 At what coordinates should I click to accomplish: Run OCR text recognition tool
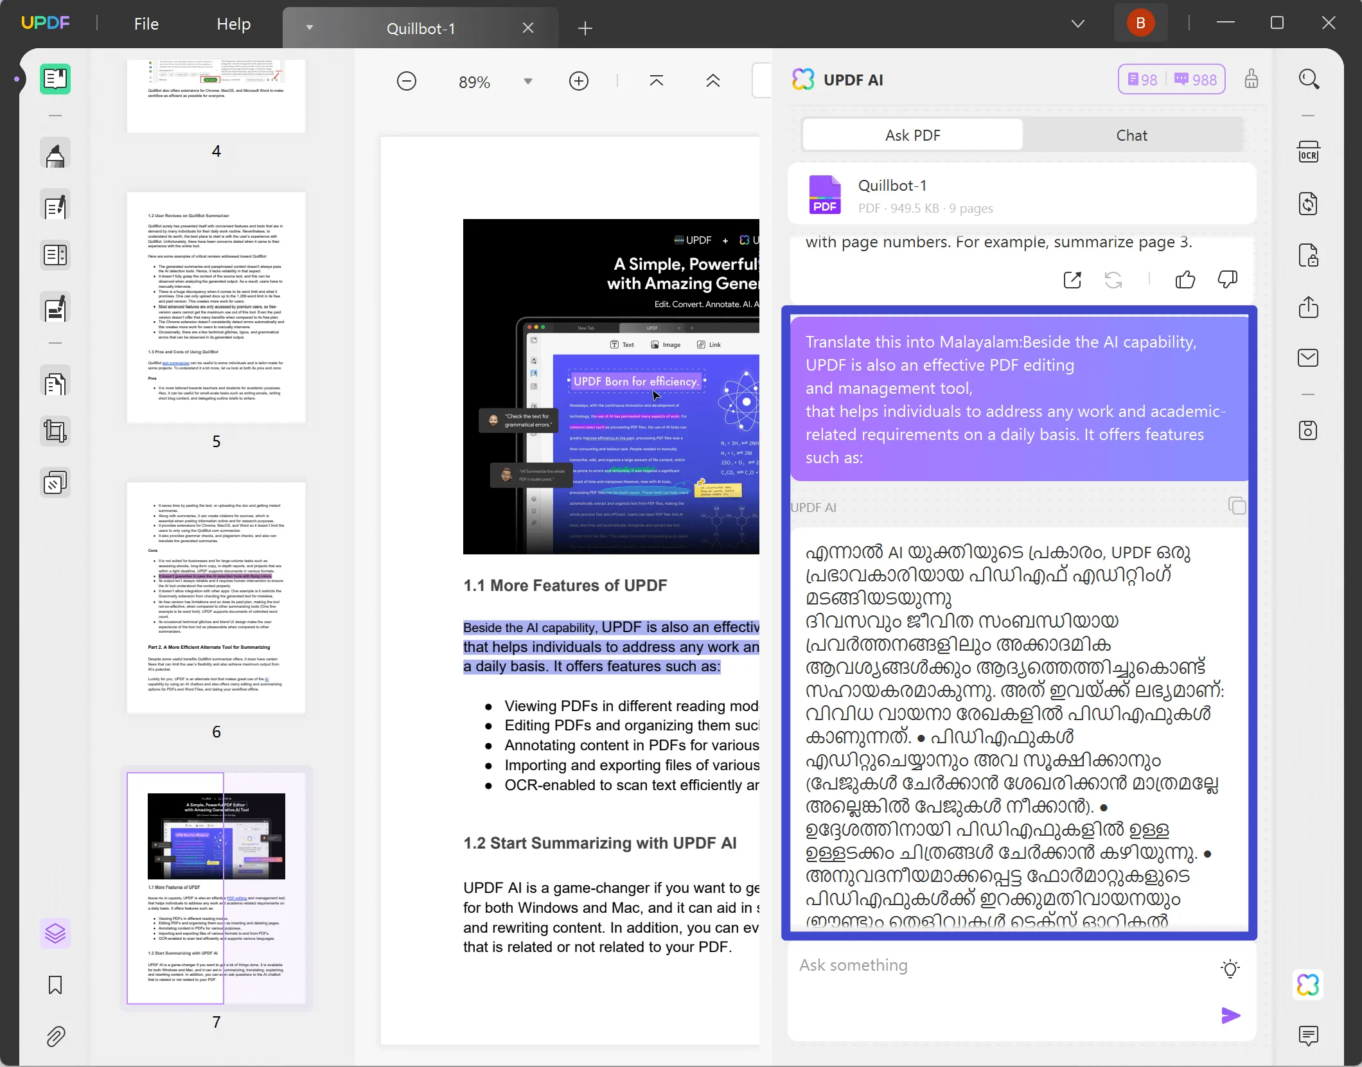coord(1309,152)
